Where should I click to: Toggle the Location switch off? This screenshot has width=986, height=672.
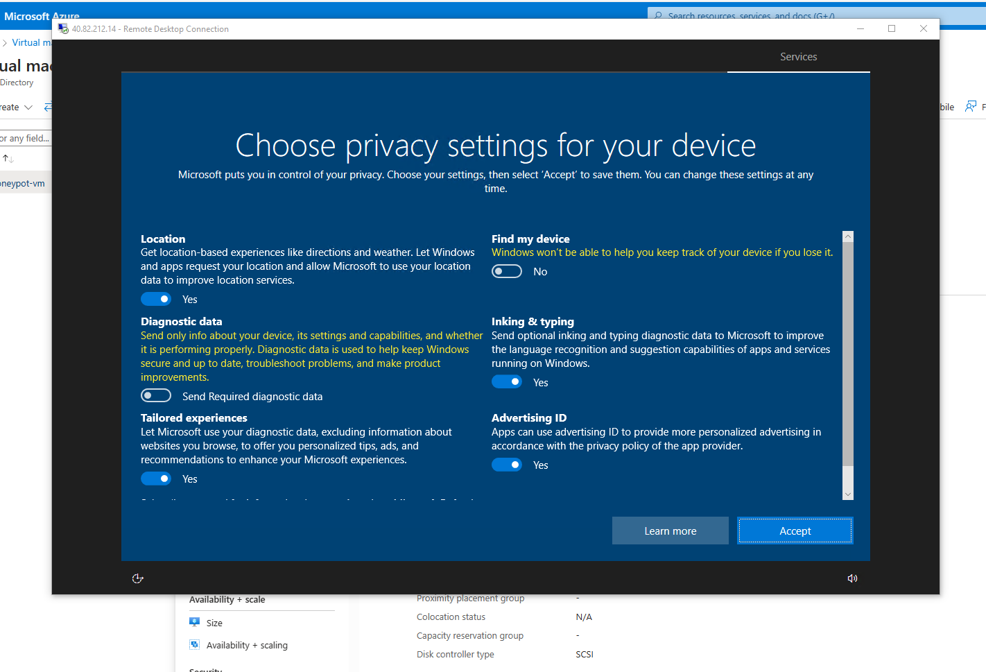click(156, 299)
